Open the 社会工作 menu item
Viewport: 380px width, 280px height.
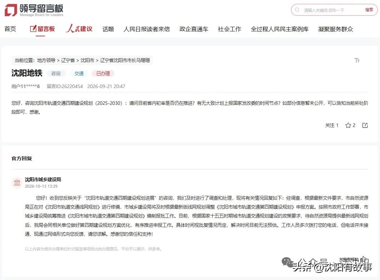[229, 29]
